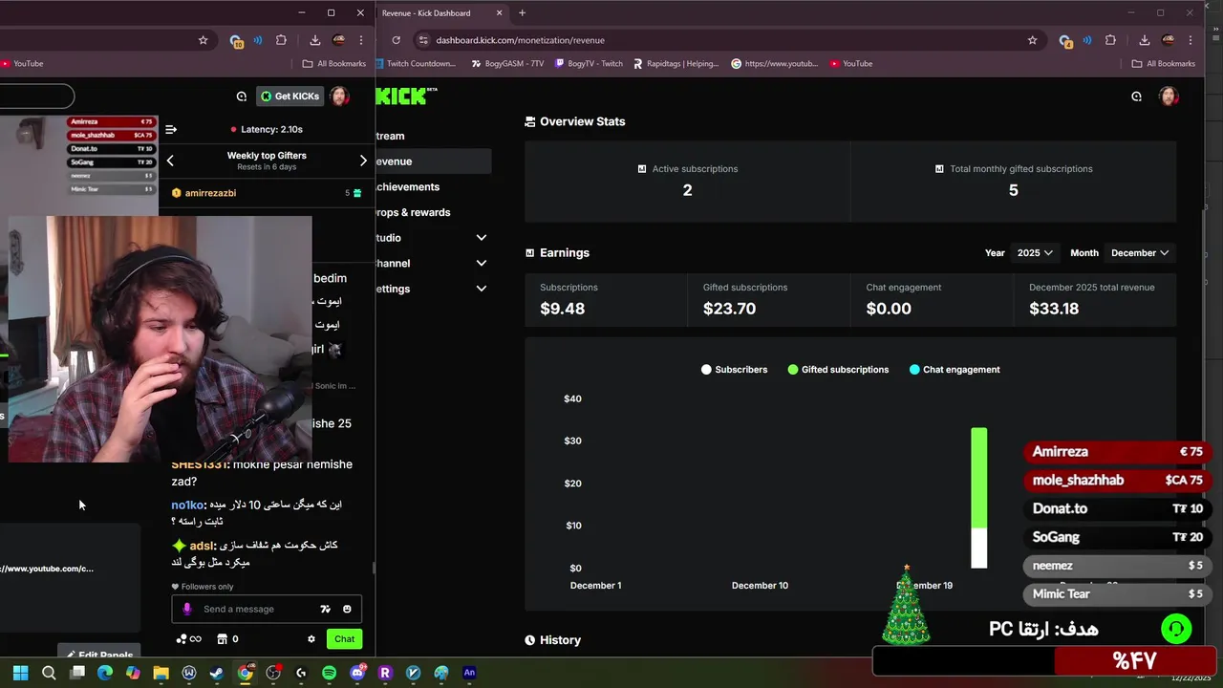Open the emoji picker in chat input
This screenshot has height=688, width=1223.
(347, 609)
